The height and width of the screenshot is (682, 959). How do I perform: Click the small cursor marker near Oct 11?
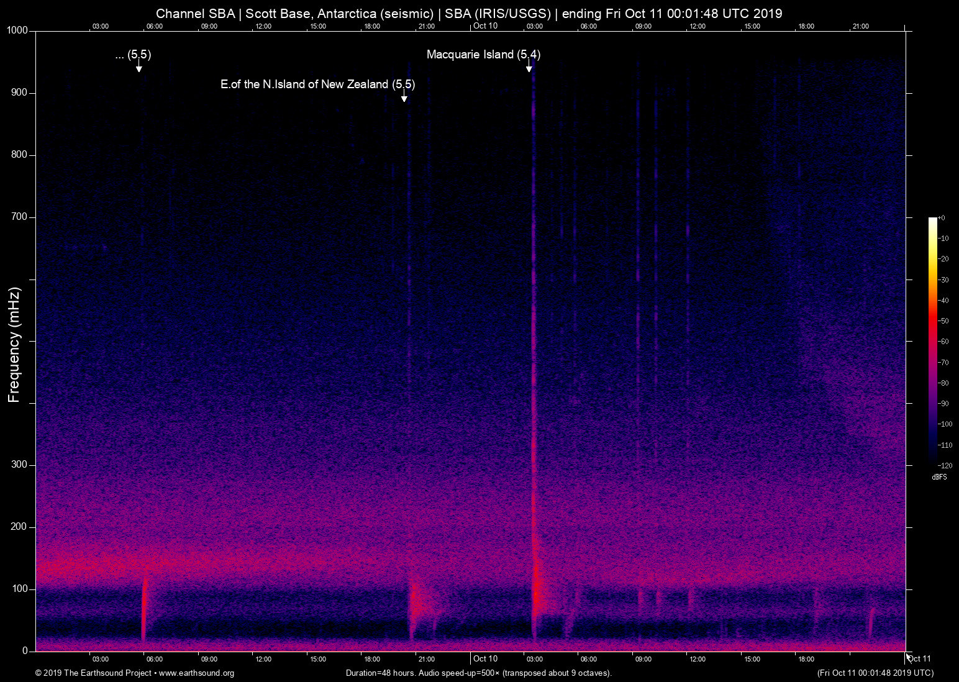pyautogui.click(x=908, y=658)
